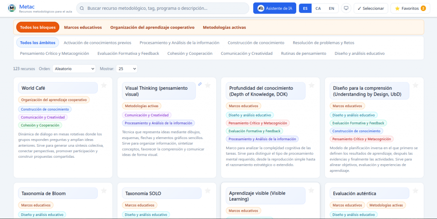
Task: Switch to the Metodologías activas block tab
Action: click(x=224, y=27)
